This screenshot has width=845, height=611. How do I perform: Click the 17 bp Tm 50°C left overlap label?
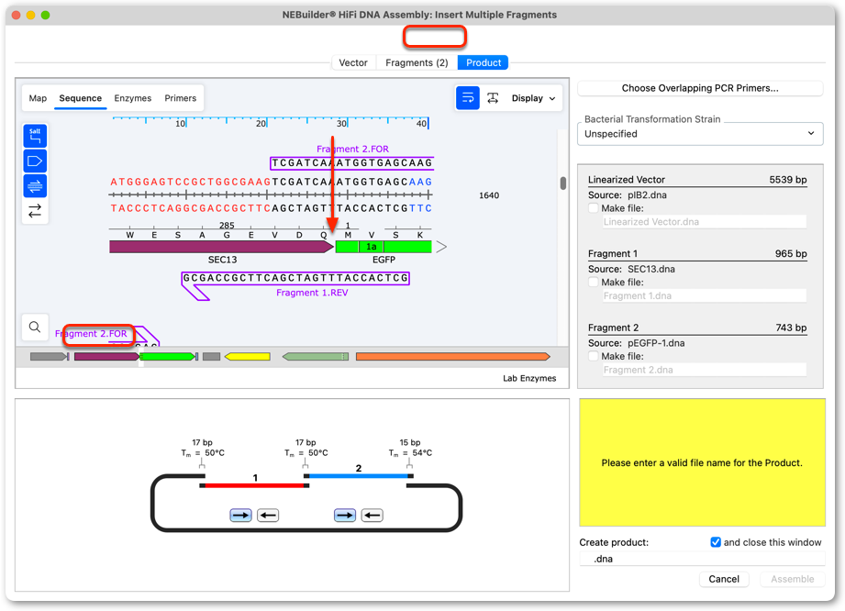[x=202, y=448]
